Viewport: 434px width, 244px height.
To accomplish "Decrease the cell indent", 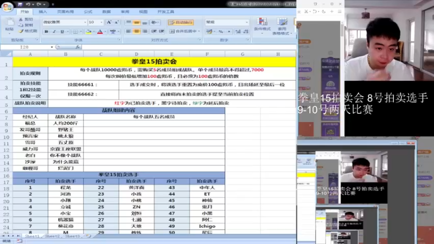I will (x=154, y=31).
